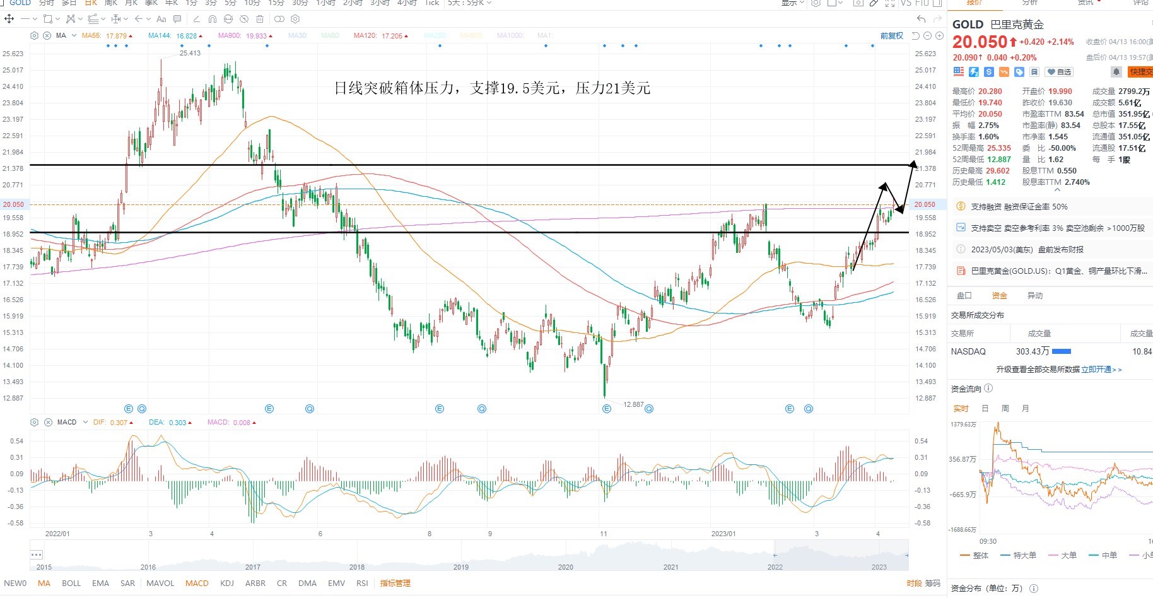Toggle the MA120 line visibility

380,35
